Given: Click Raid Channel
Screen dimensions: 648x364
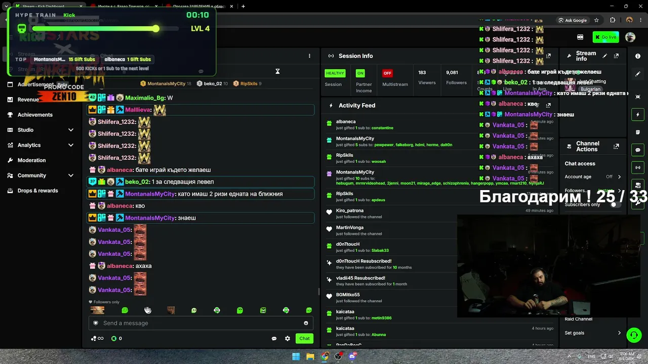Looking at the screenshot, I should [578, 319].
